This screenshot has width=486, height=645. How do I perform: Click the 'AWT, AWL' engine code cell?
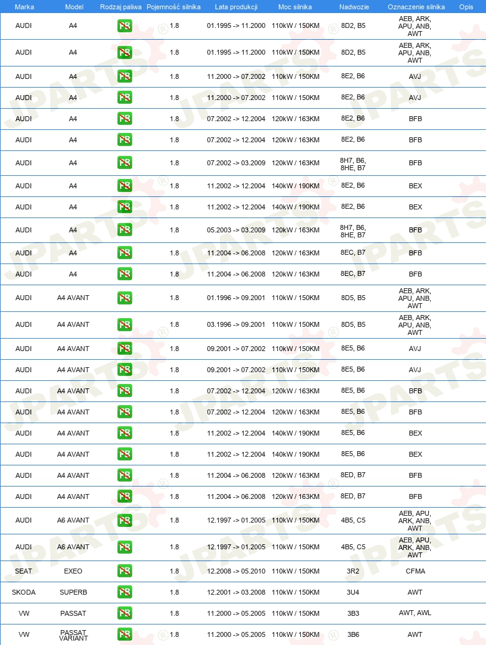click(415, 613)
